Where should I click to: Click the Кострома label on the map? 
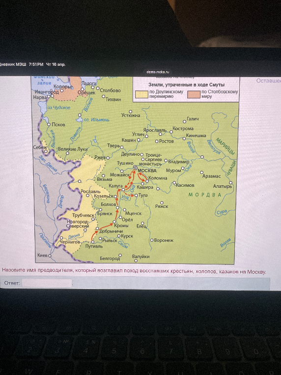click(183, 128)
